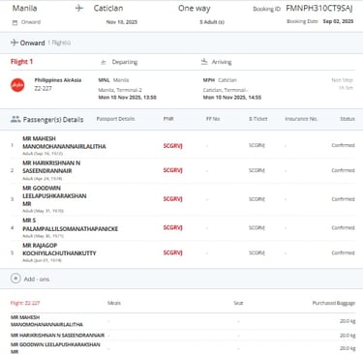The width and height of the screenshot is (363, 354).
Task: Click the E-Ticket column header
Action: (x=258, y=119)
